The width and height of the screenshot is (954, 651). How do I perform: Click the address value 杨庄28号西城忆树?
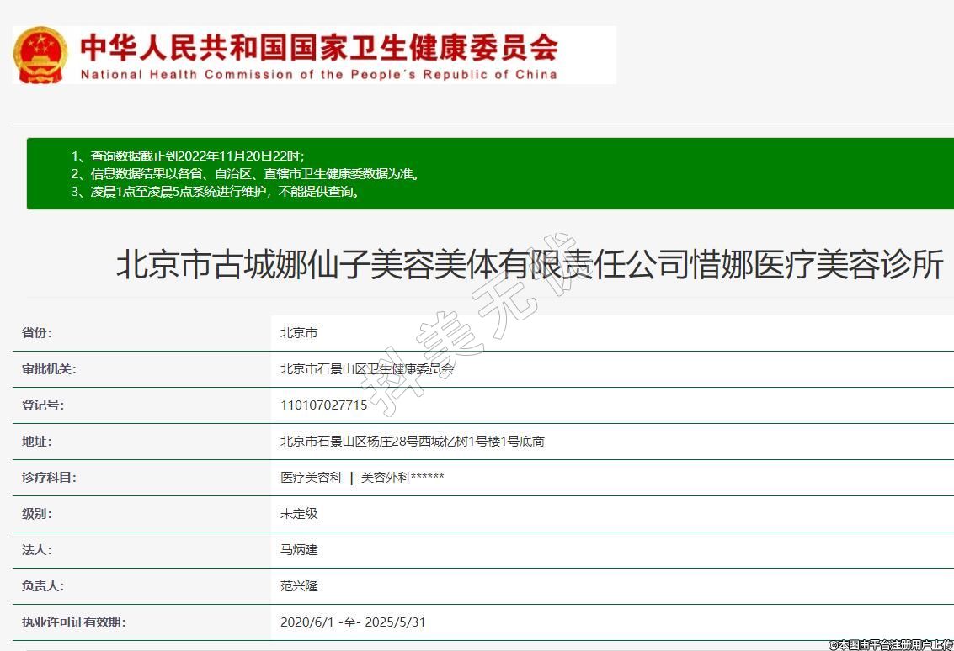click(x=412, y=442)
